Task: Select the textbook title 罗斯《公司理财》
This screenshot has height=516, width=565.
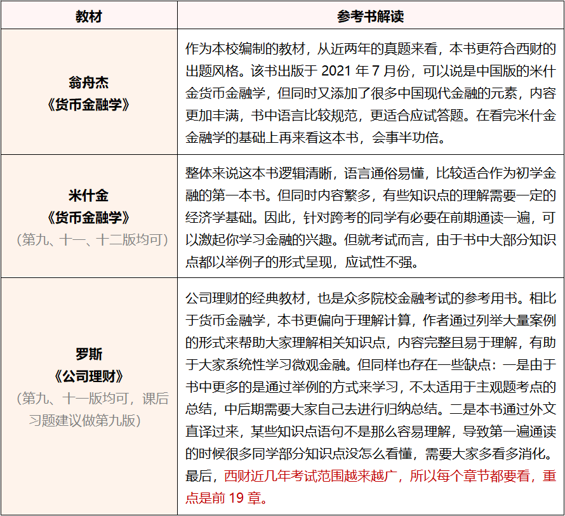Action: point(89,366)
